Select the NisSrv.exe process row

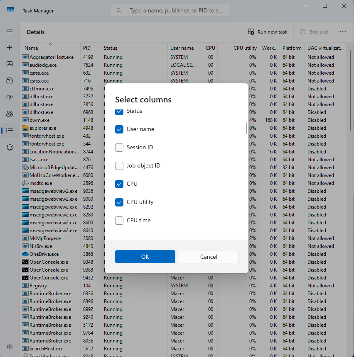pos(184,246)
